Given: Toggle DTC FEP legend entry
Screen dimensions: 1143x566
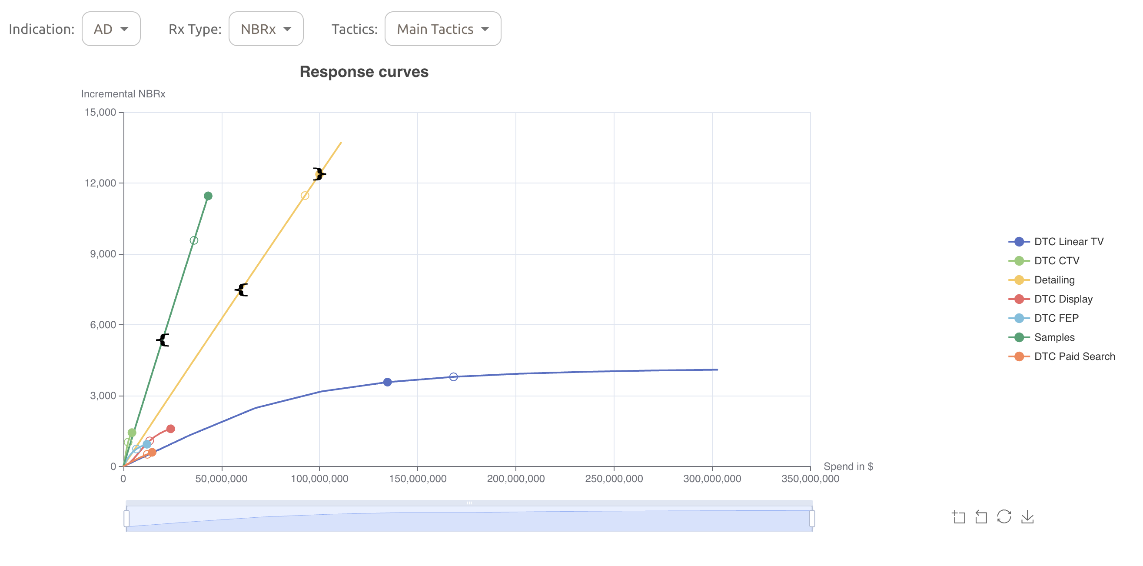Looking at the screenshot, I should click(1056, 318).
